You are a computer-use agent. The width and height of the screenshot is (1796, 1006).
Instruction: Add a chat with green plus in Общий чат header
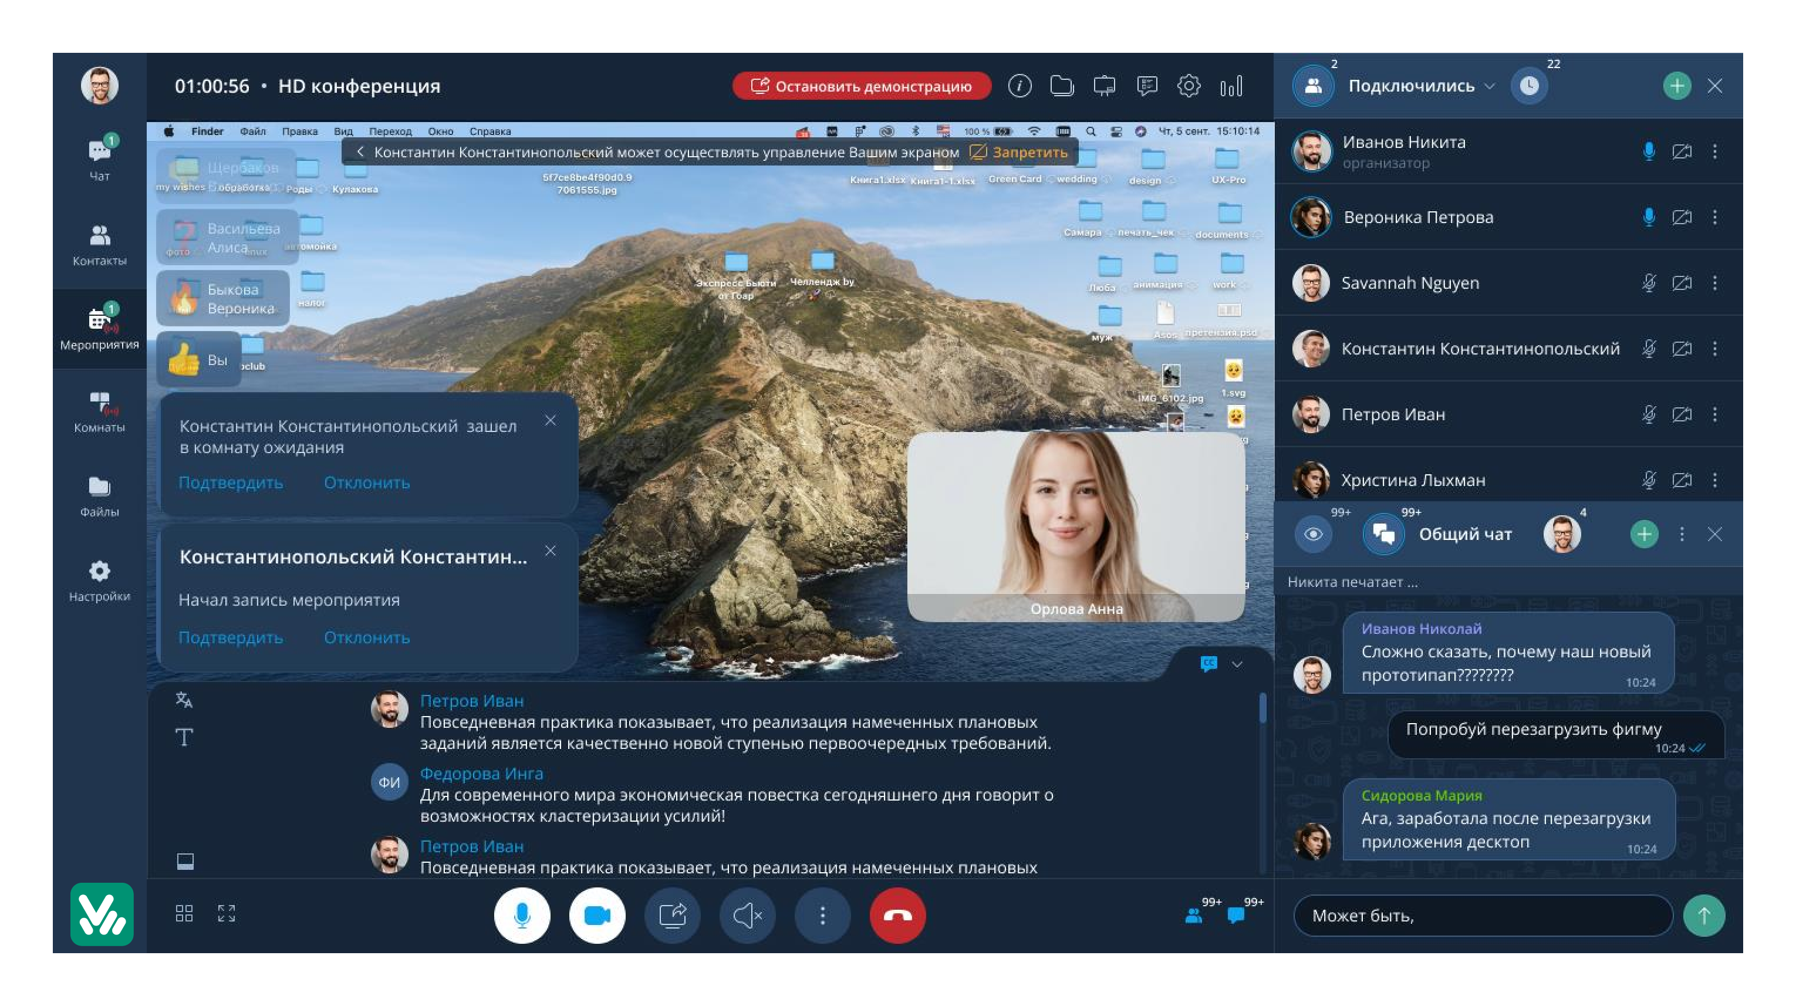(1644, 534)
